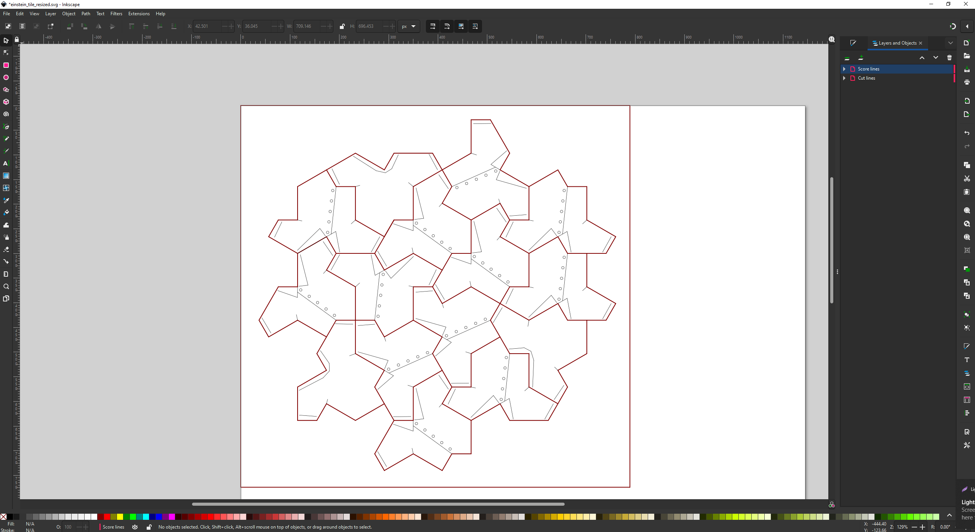
Task: Pick the yellow palette swatch
Action: (x=120, y=517)
